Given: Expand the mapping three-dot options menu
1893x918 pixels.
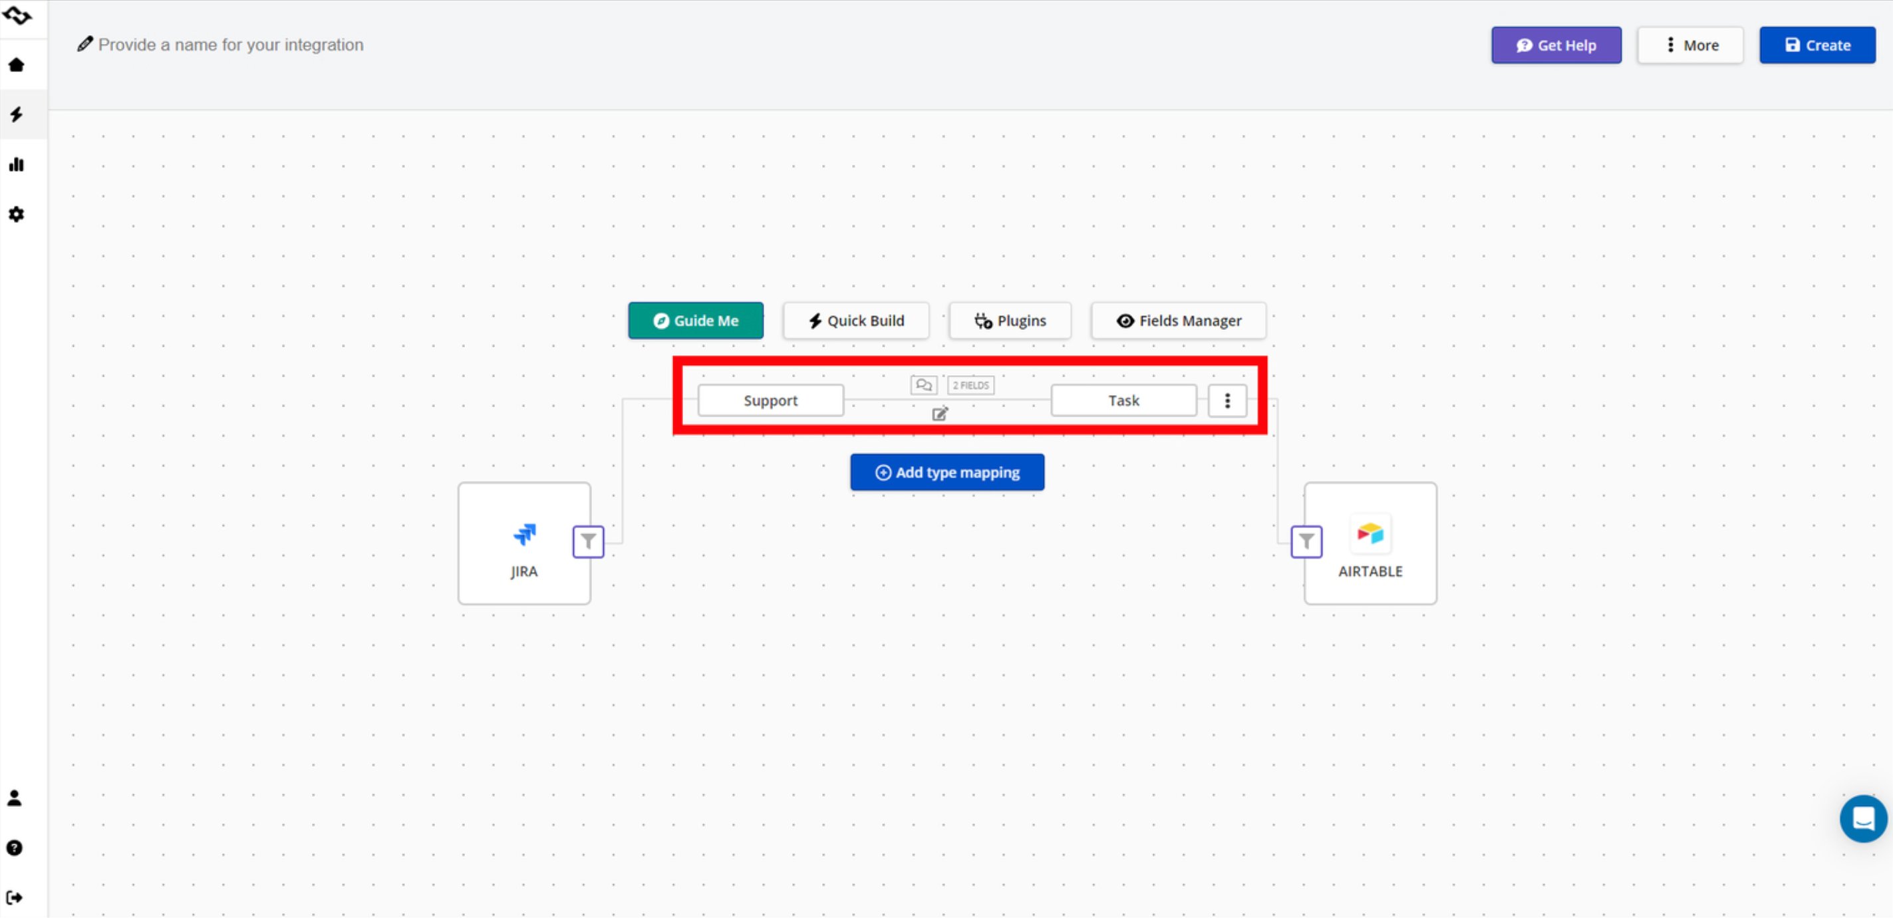Looking at the screenshot, I should point(1227,400).
